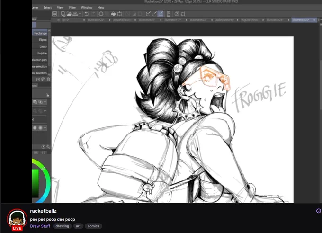
Task: Open the Save options dropdown arrow
Action: (80, 14)
